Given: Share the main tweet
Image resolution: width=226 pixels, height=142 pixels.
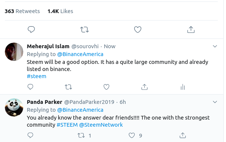Looking at the screenshot, I should tap(191, 30).
